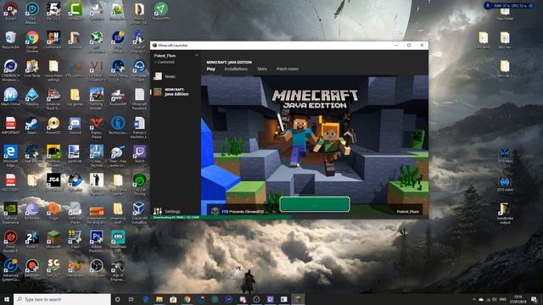This screenshot has width=543, height=305.
Task: Select the Oracle VM VirtualBox desktop icon
Action: 139,213
